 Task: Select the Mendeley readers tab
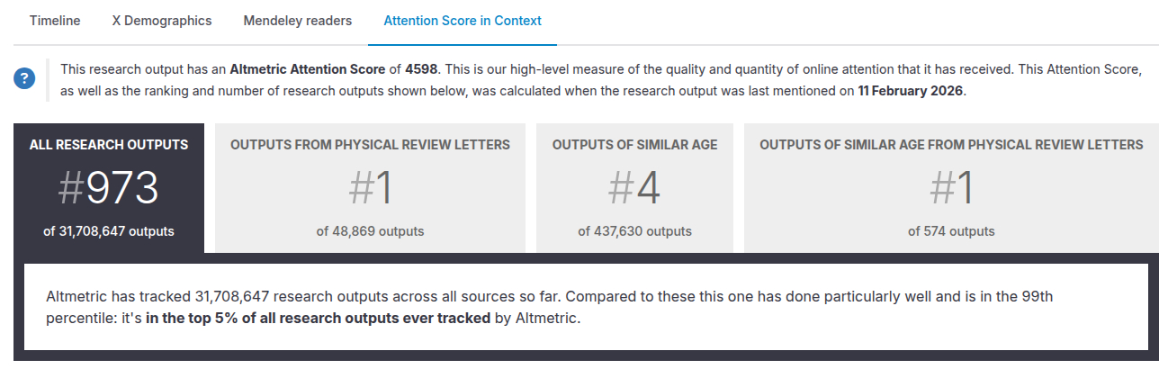click(297, 21)
